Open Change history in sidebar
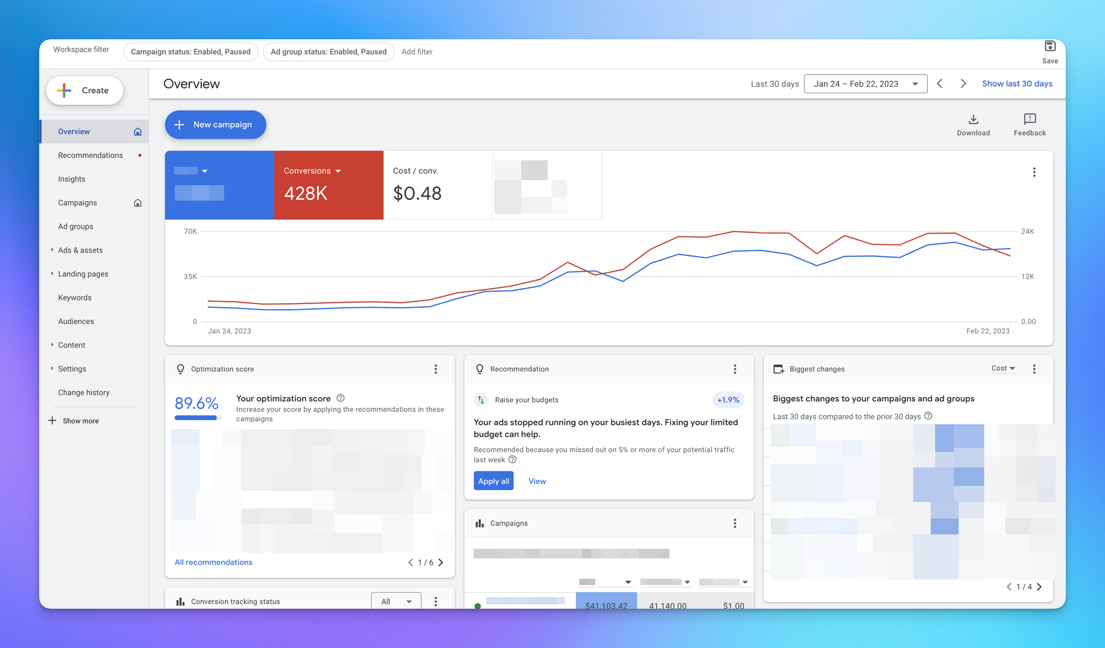Screen dimensions: 1105x648 coord(84,392)
